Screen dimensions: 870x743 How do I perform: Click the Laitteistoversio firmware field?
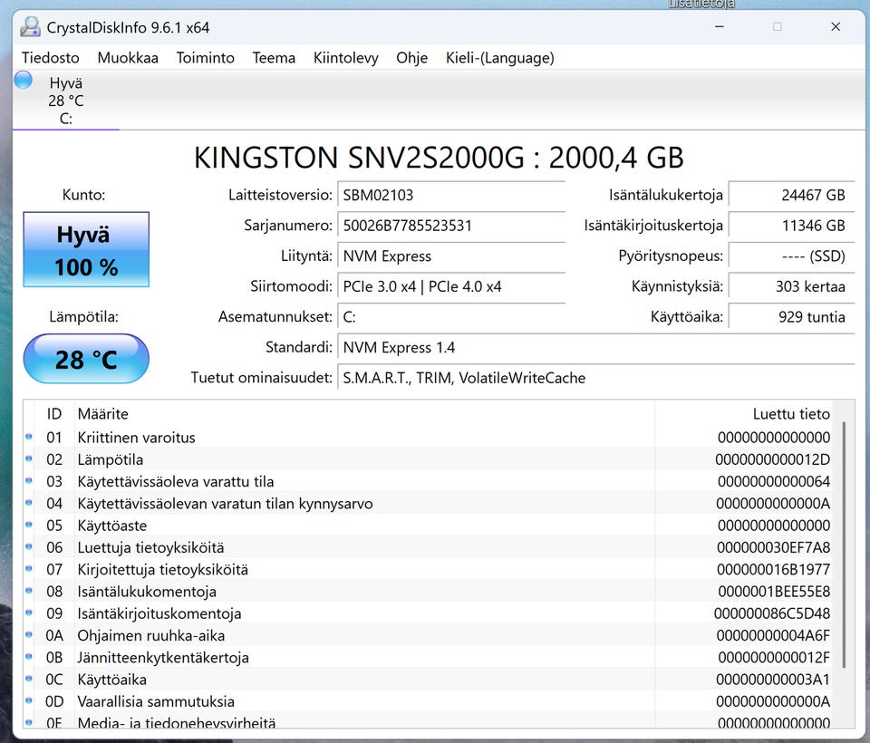point(450,195)
